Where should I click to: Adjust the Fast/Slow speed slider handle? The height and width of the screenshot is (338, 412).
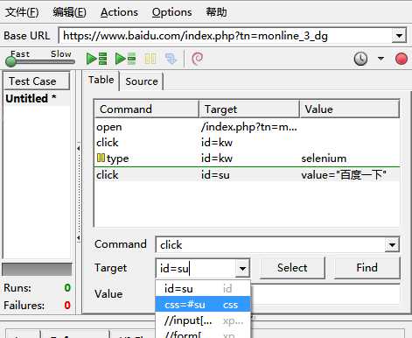(x=11, y=61)
